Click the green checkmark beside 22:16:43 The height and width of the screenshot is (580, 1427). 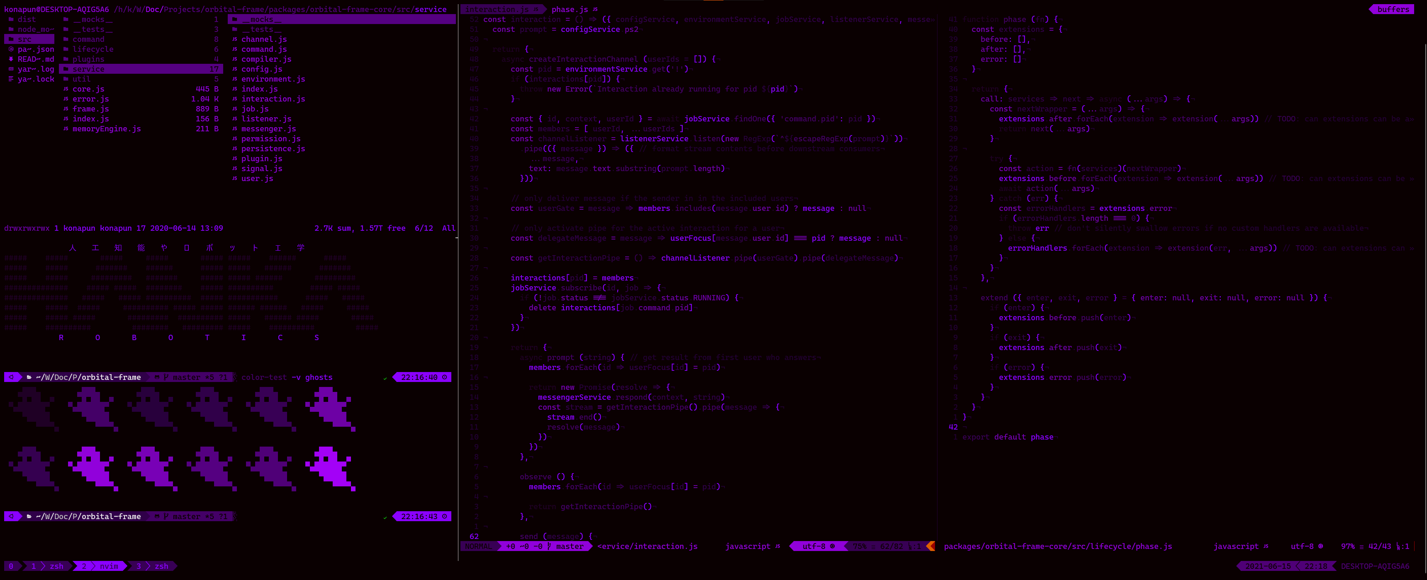click(385, 517)
